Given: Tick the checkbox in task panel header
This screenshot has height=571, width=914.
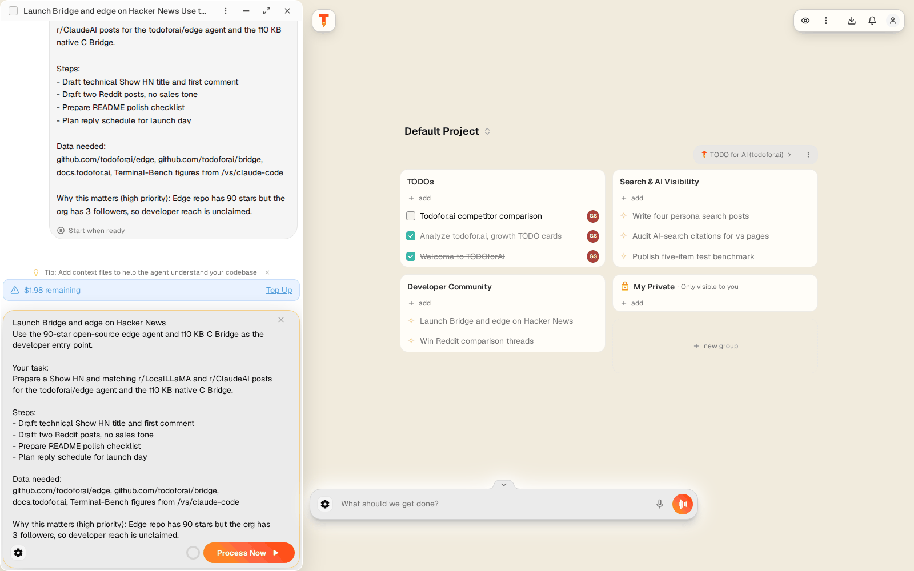Looking at the screenshot, I should (13, 11).
